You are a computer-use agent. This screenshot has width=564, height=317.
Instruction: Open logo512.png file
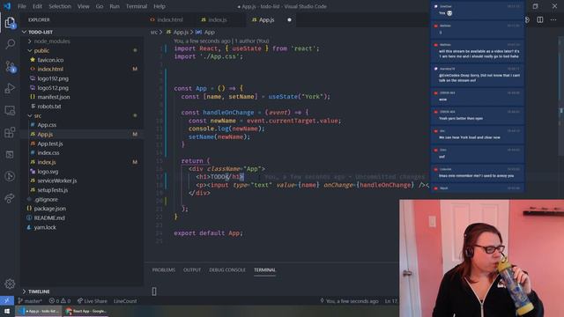click(82, 88)
